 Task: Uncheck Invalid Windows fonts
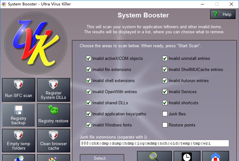[x=88, y=125]
